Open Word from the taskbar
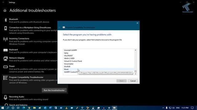This screenshot has width=197, height=110. 50,108
